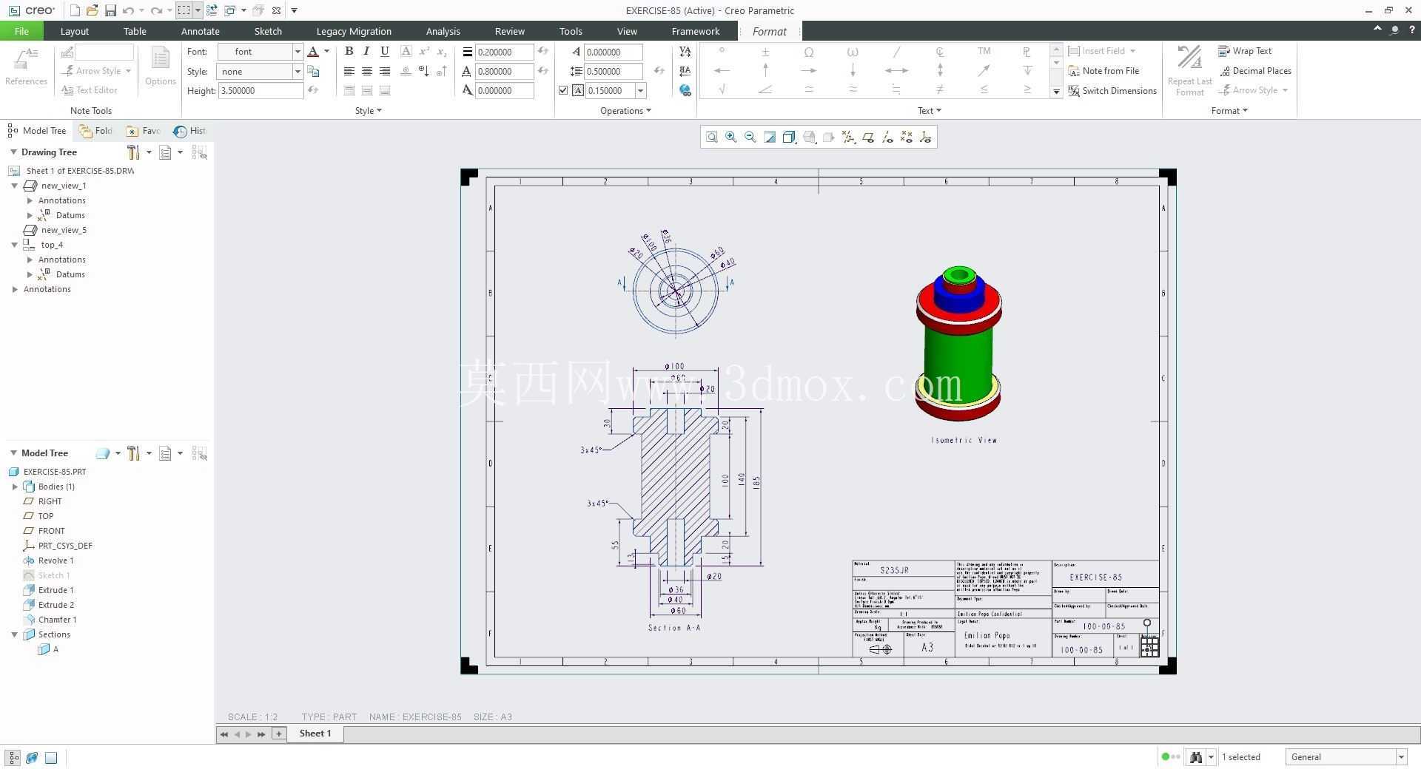Click the hyperlink globe icon
This screenshot has height=769, width=1421.
(685, 90)
